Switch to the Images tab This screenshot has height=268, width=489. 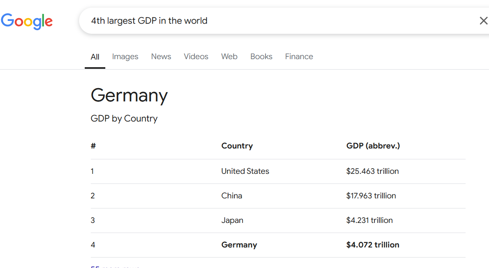[x=125, y=57]
